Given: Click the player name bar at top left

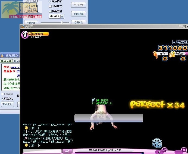Looking at the screenshot, I should tap(40, 34).
